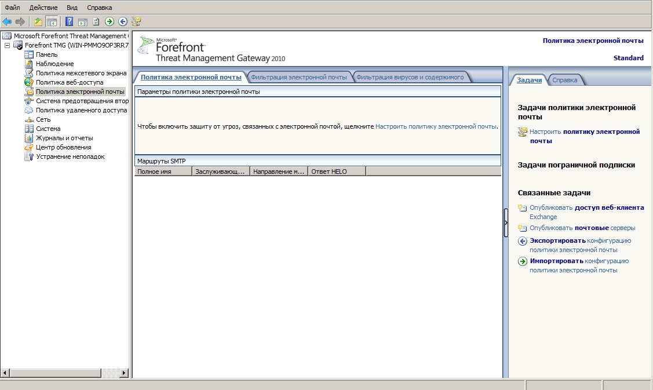Screen dimensions: 653x390
Task: Click the Наблюдение tree icon
Action: [29, 64]
